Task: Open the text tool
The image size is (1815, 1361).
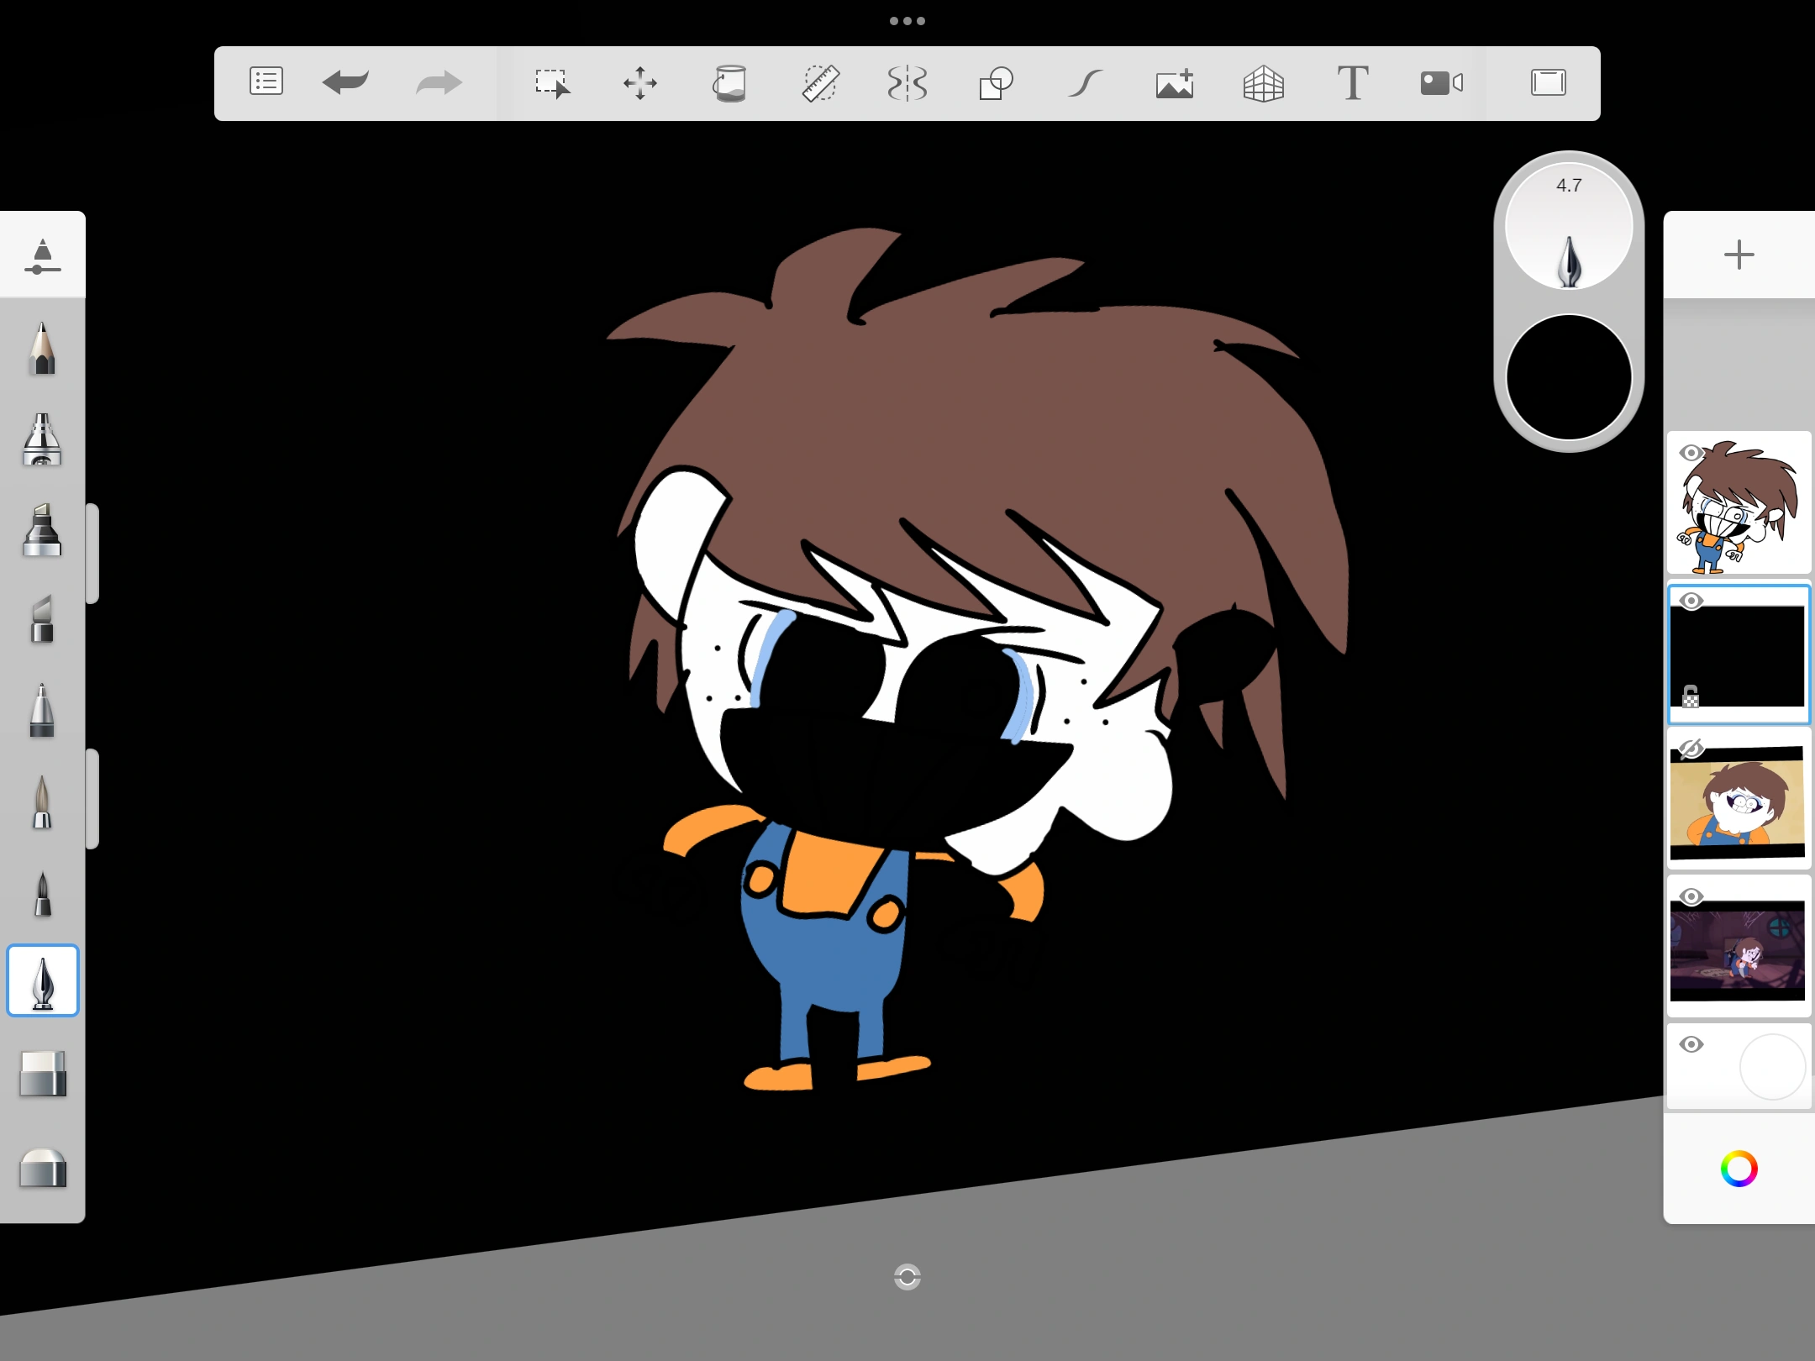Action: tap(1352, 83)
